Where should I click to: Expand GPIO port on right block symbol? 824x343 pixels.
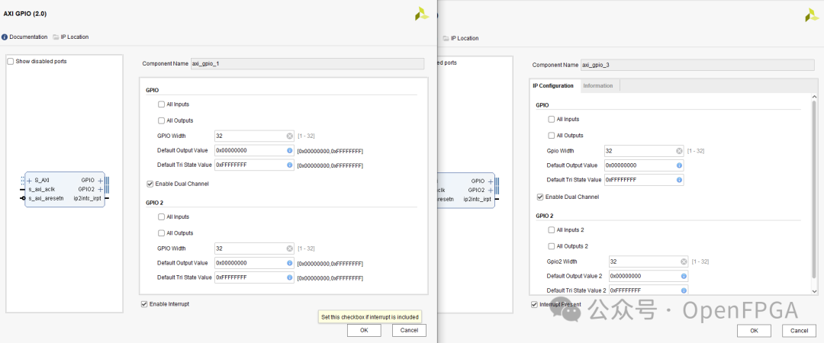pyautogui.click(x=490, y=181)
